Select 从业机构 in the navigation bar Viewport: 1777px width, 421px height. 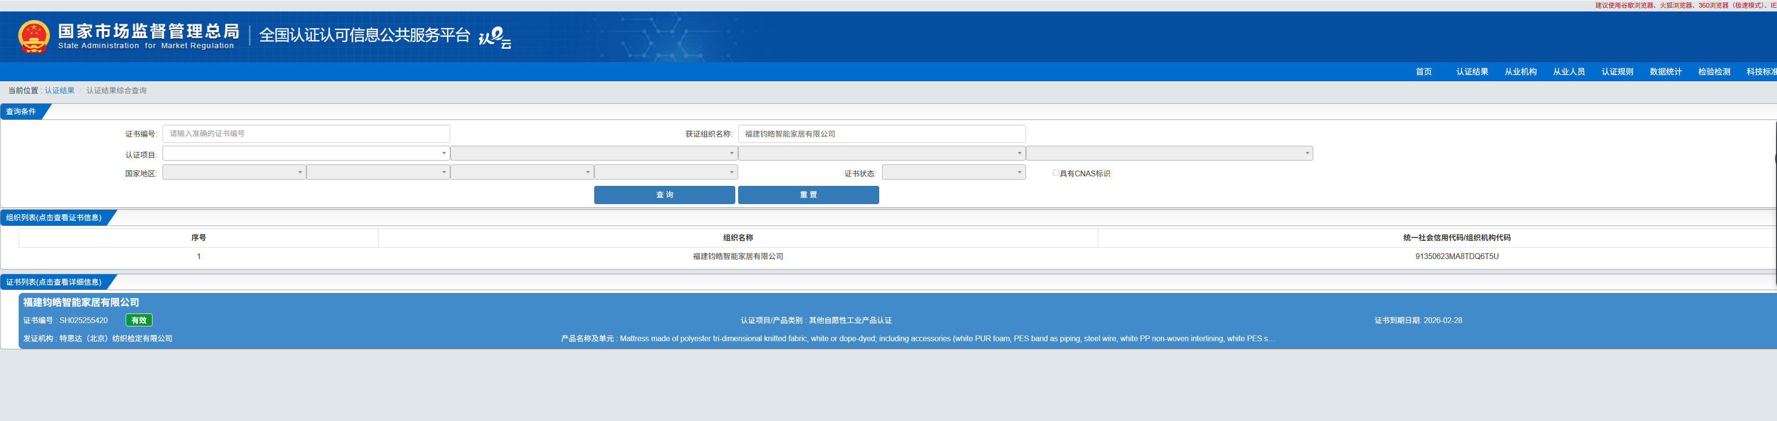(x=1520, y=72)
